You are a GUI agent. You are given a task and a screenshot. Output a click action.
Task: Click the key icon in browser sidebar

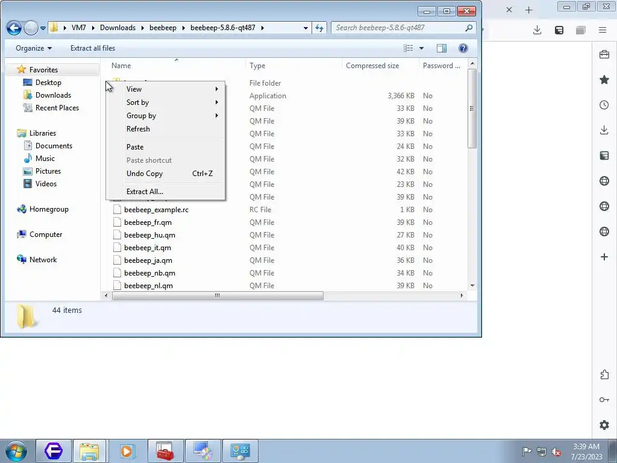click(604, 400)
